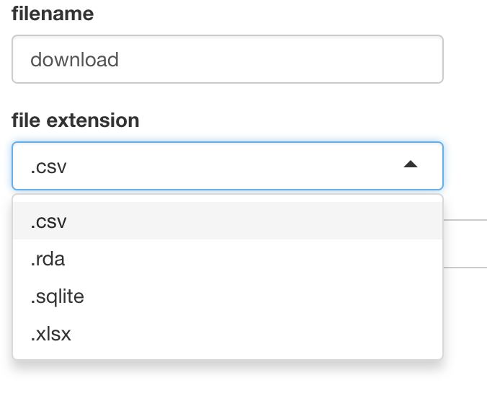The width and height of the screenshot is (487, 414).
Task: Choose the .rda extension option
Action: [228, 259]
